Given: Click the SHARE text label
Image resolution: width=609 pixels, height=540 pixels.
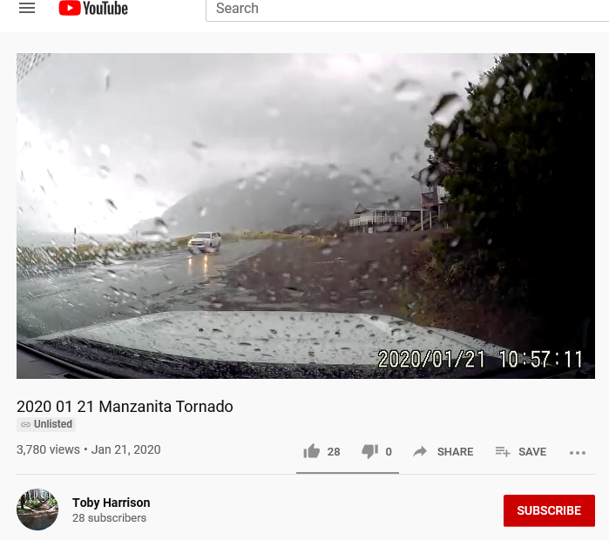Looking at the screenshot, I should 455,452.
